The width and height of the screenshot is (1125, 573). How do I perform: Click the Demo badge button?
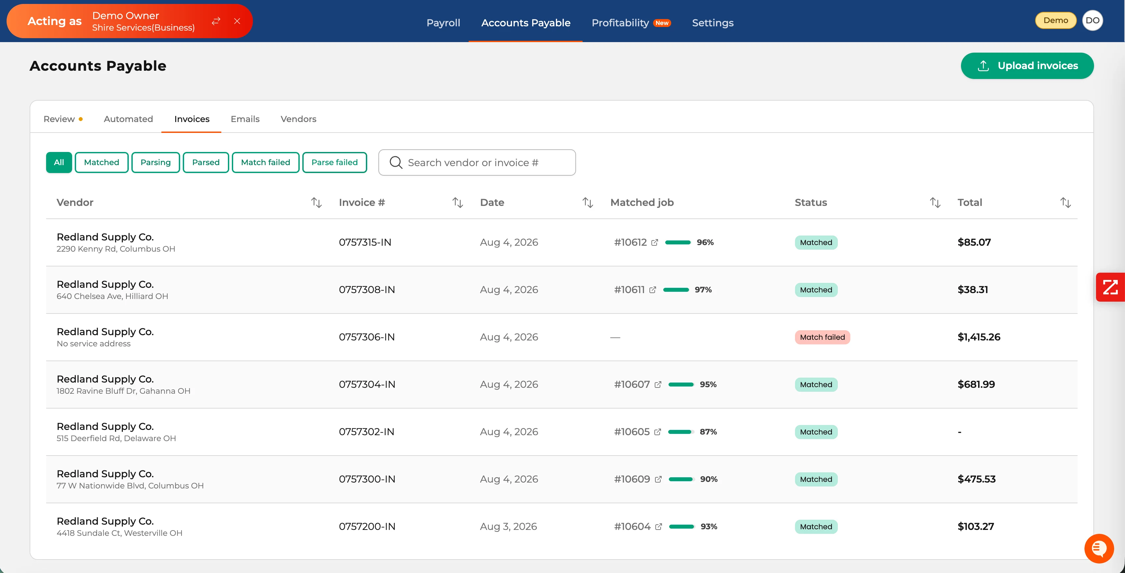tap(1055, 20)
